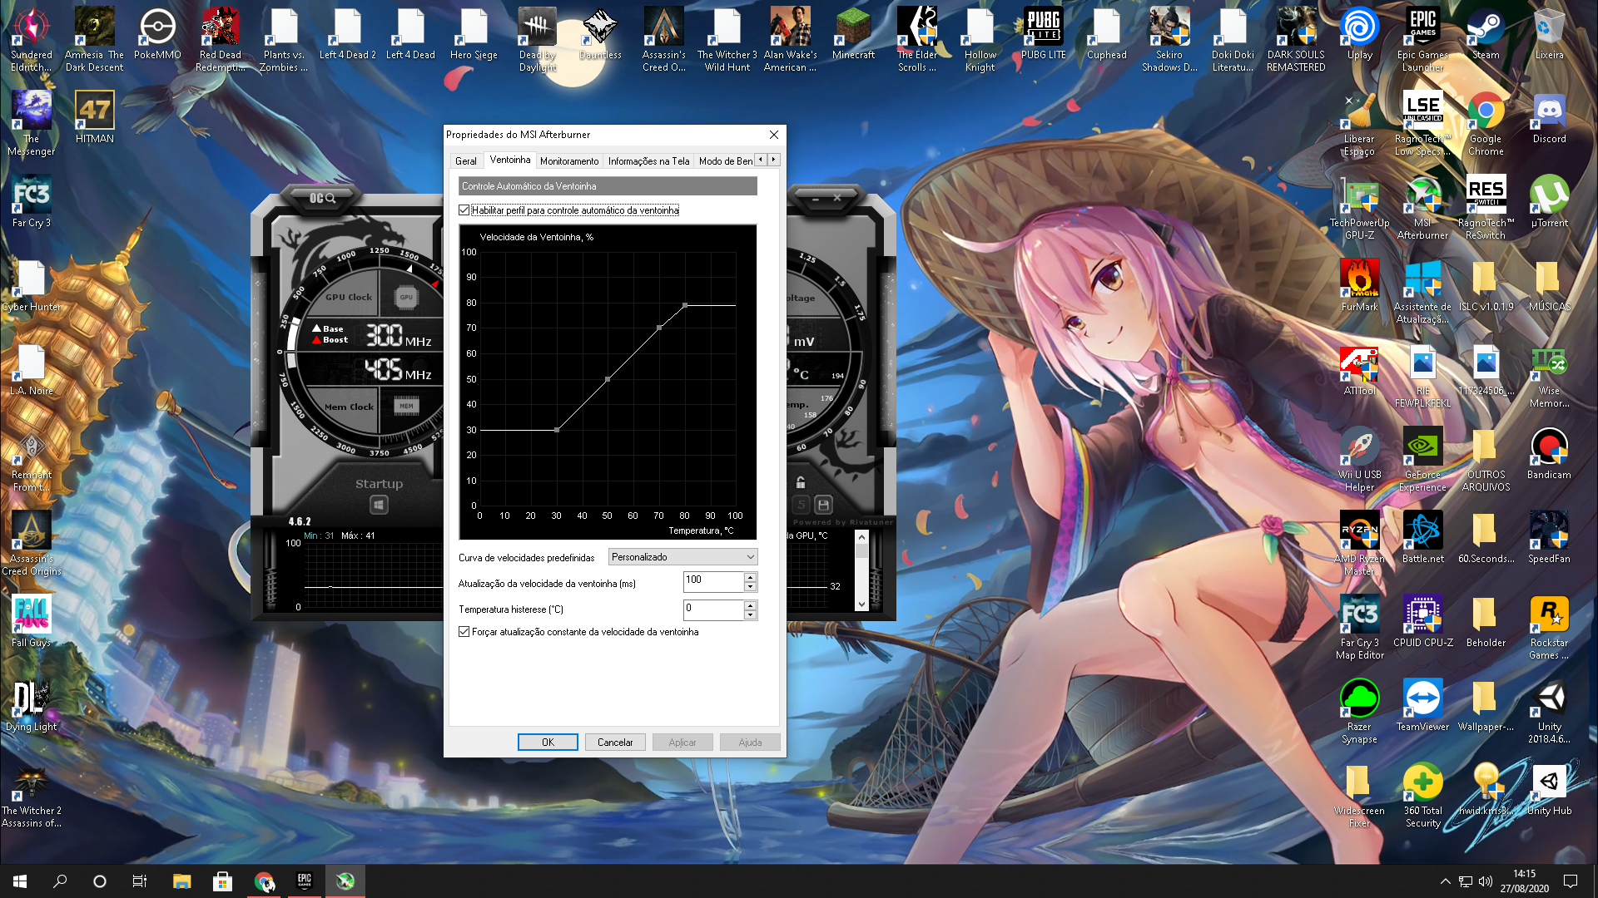Open the Microsoft Store taskbar icon
The image size is (1598, 898).
pos(222,881)
